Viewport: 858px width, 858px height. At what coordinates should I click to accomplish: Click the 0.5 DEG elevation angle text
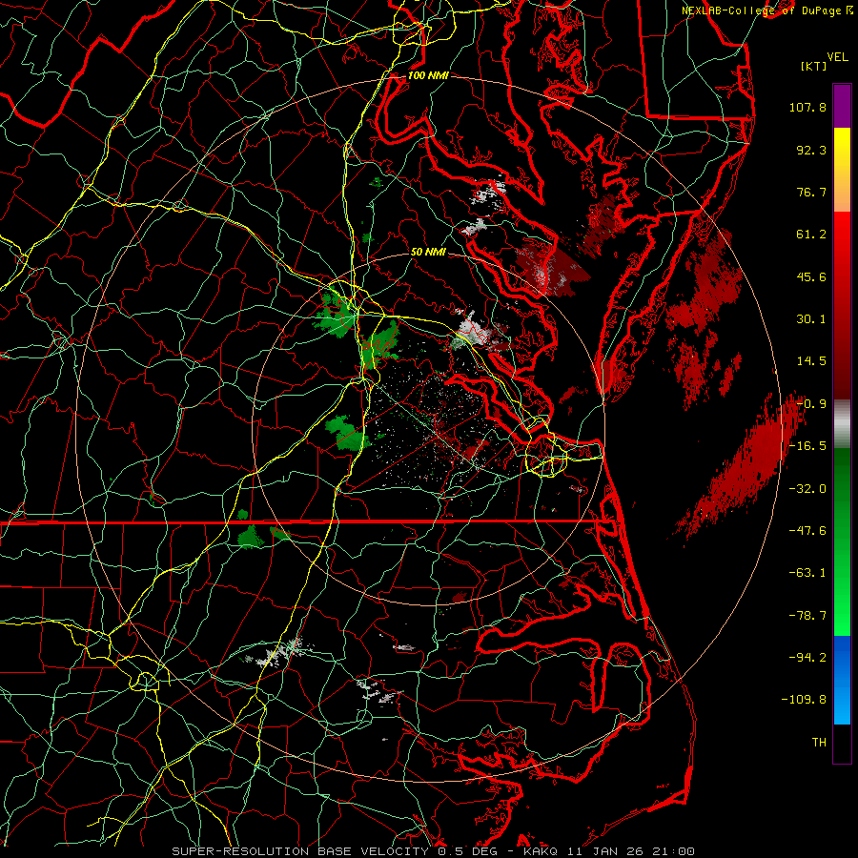click(468, 851)
